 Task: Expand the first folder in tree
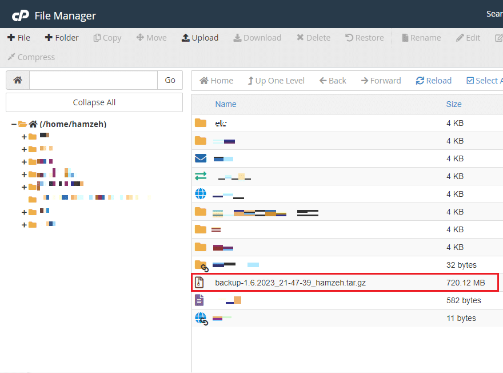[x=24, y=137]
